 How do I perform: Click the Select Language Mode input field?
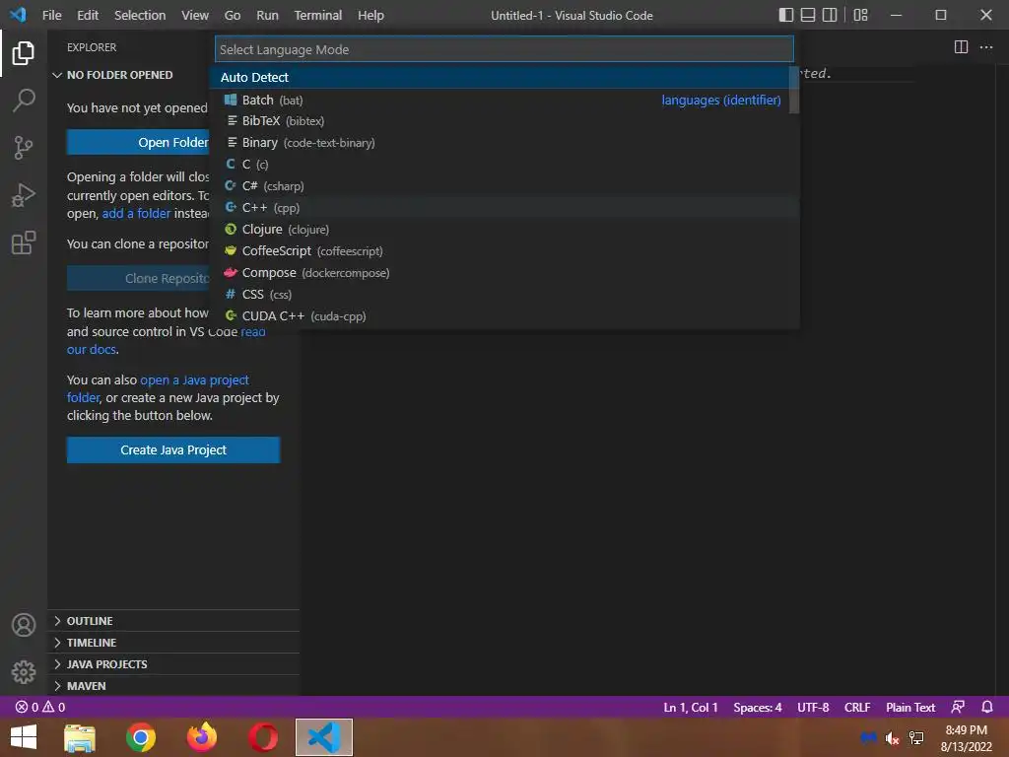pos(504,49)
